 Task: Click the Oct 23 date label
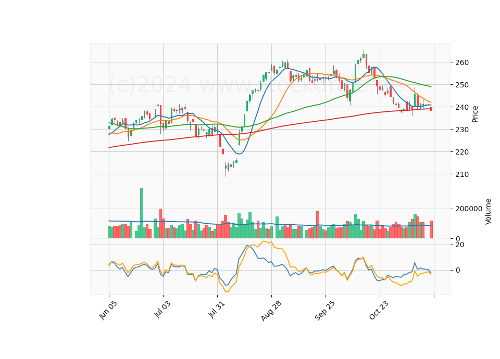(379, 310)
